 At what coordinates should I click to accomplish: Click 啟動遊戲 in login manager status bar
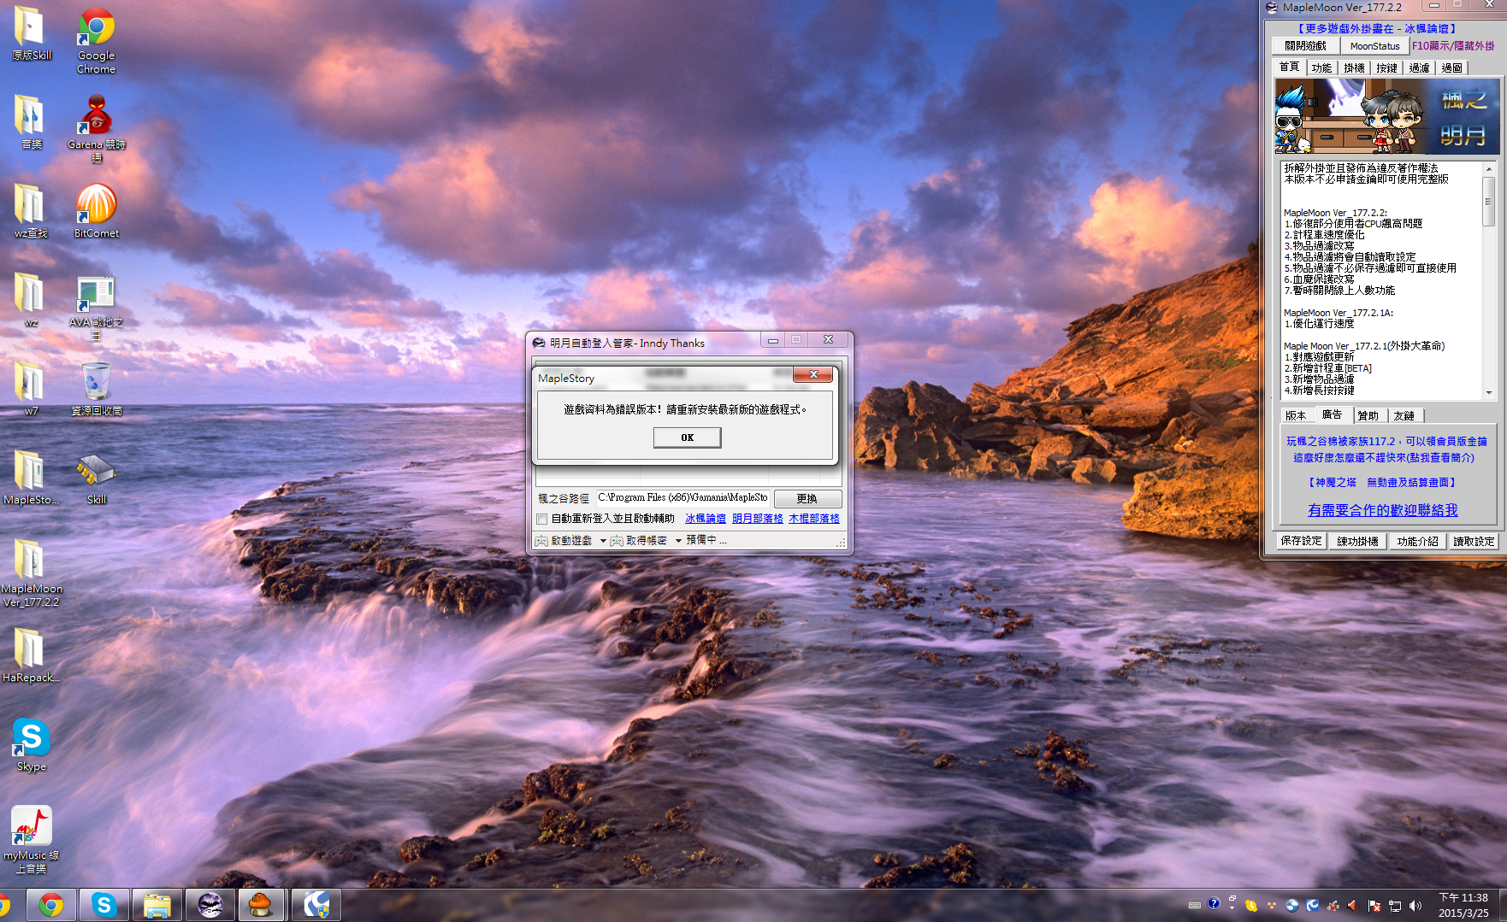(564, 541)
